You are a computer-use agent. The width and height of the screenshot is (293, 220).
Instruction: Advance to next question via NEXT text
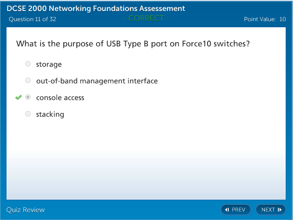click(x=268, y=210)
